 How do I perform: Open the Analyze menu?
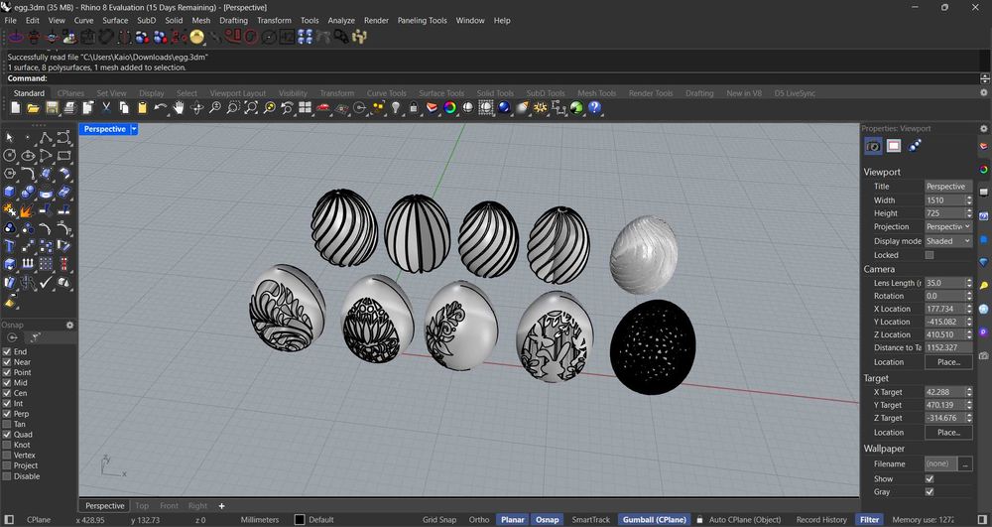pyautogui.click(x=341, y=20)
